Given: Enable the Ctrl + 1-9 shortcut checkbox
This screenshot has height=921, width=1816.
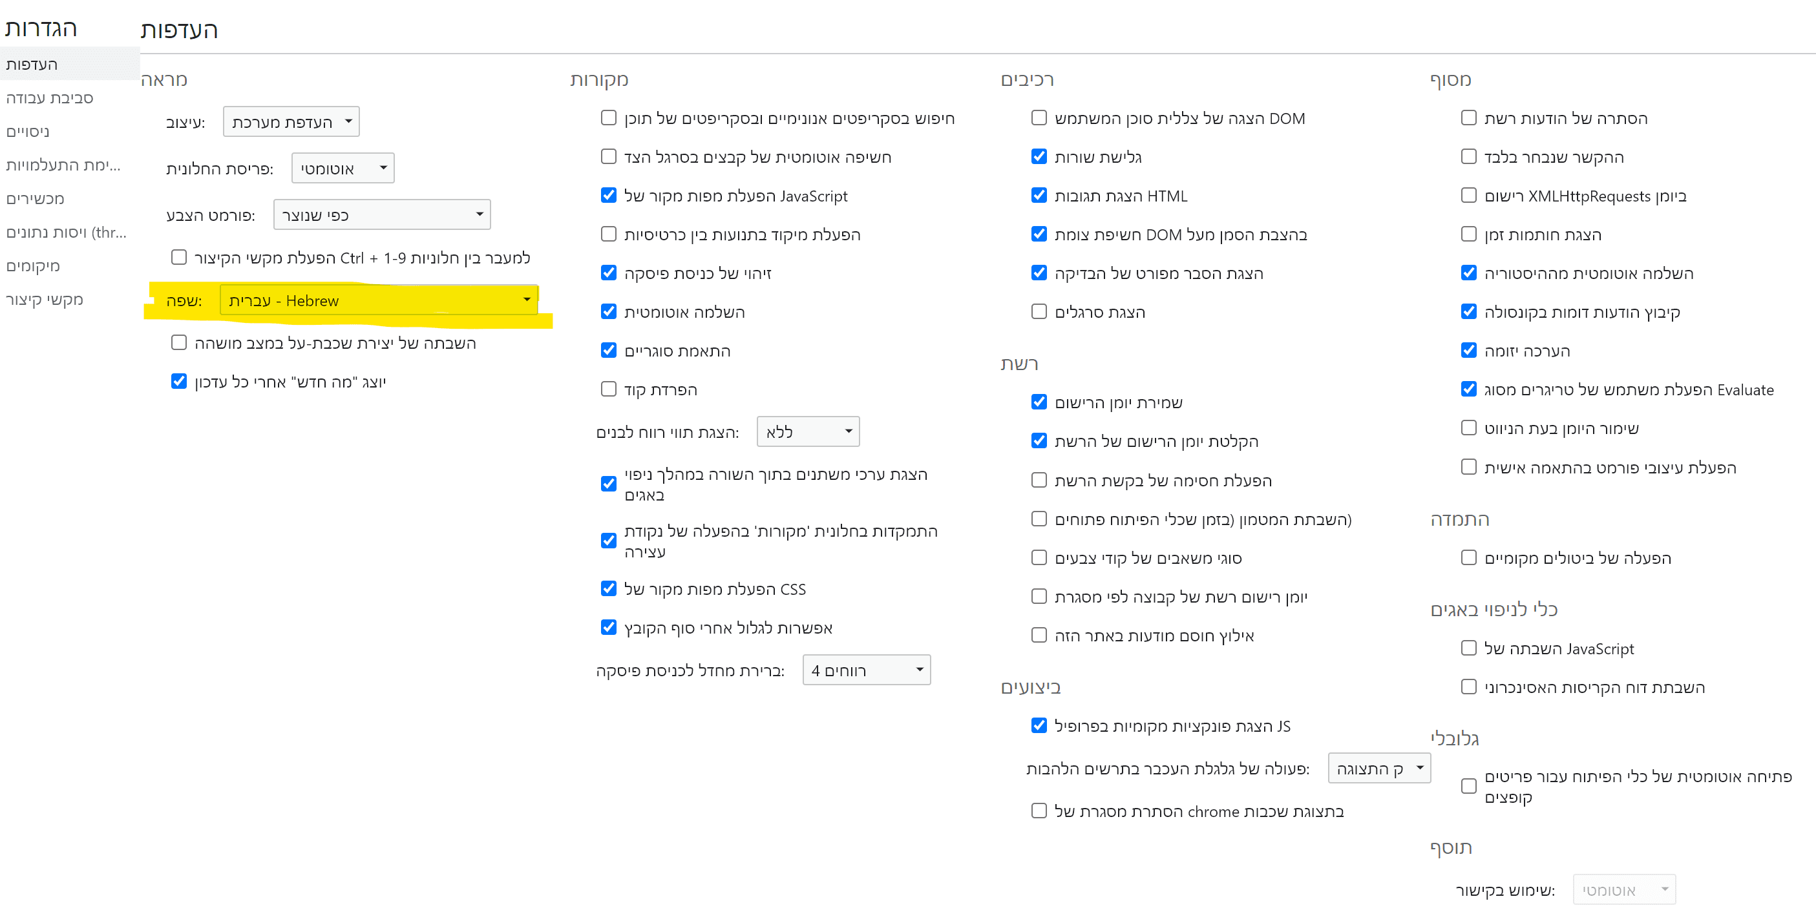Looking at the screenshot, I should pyautogui.click(x=179, y=258).
